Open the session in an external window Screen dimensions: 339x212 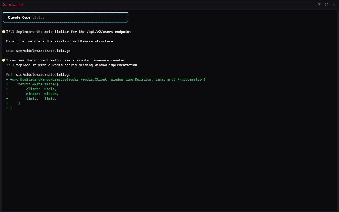tap(319, 5)
